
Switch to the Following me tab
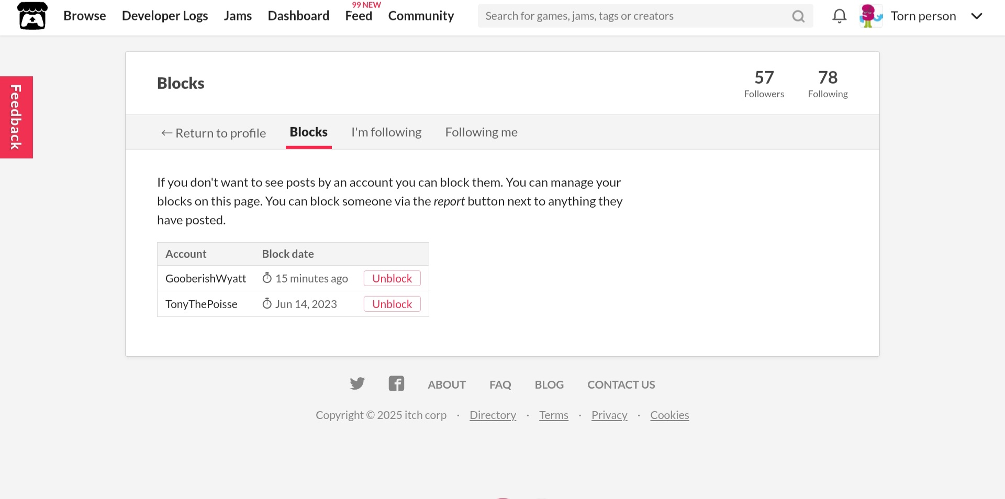(x=481, y=132)
